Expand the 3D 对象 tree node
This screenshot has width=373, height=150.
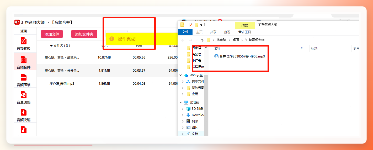click(x=183, y=108)
